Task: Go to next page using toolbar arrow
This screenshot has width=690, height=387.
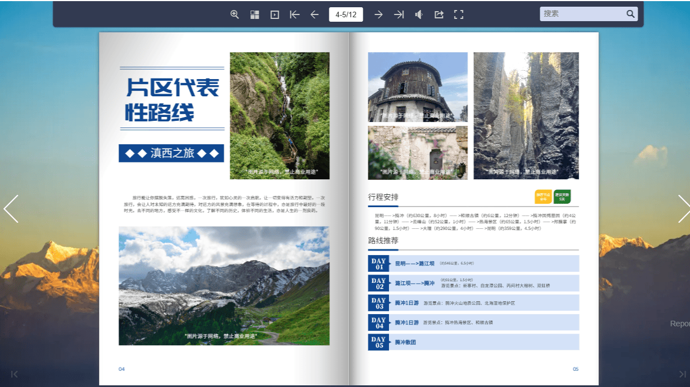Action: [x=378, y=14]
